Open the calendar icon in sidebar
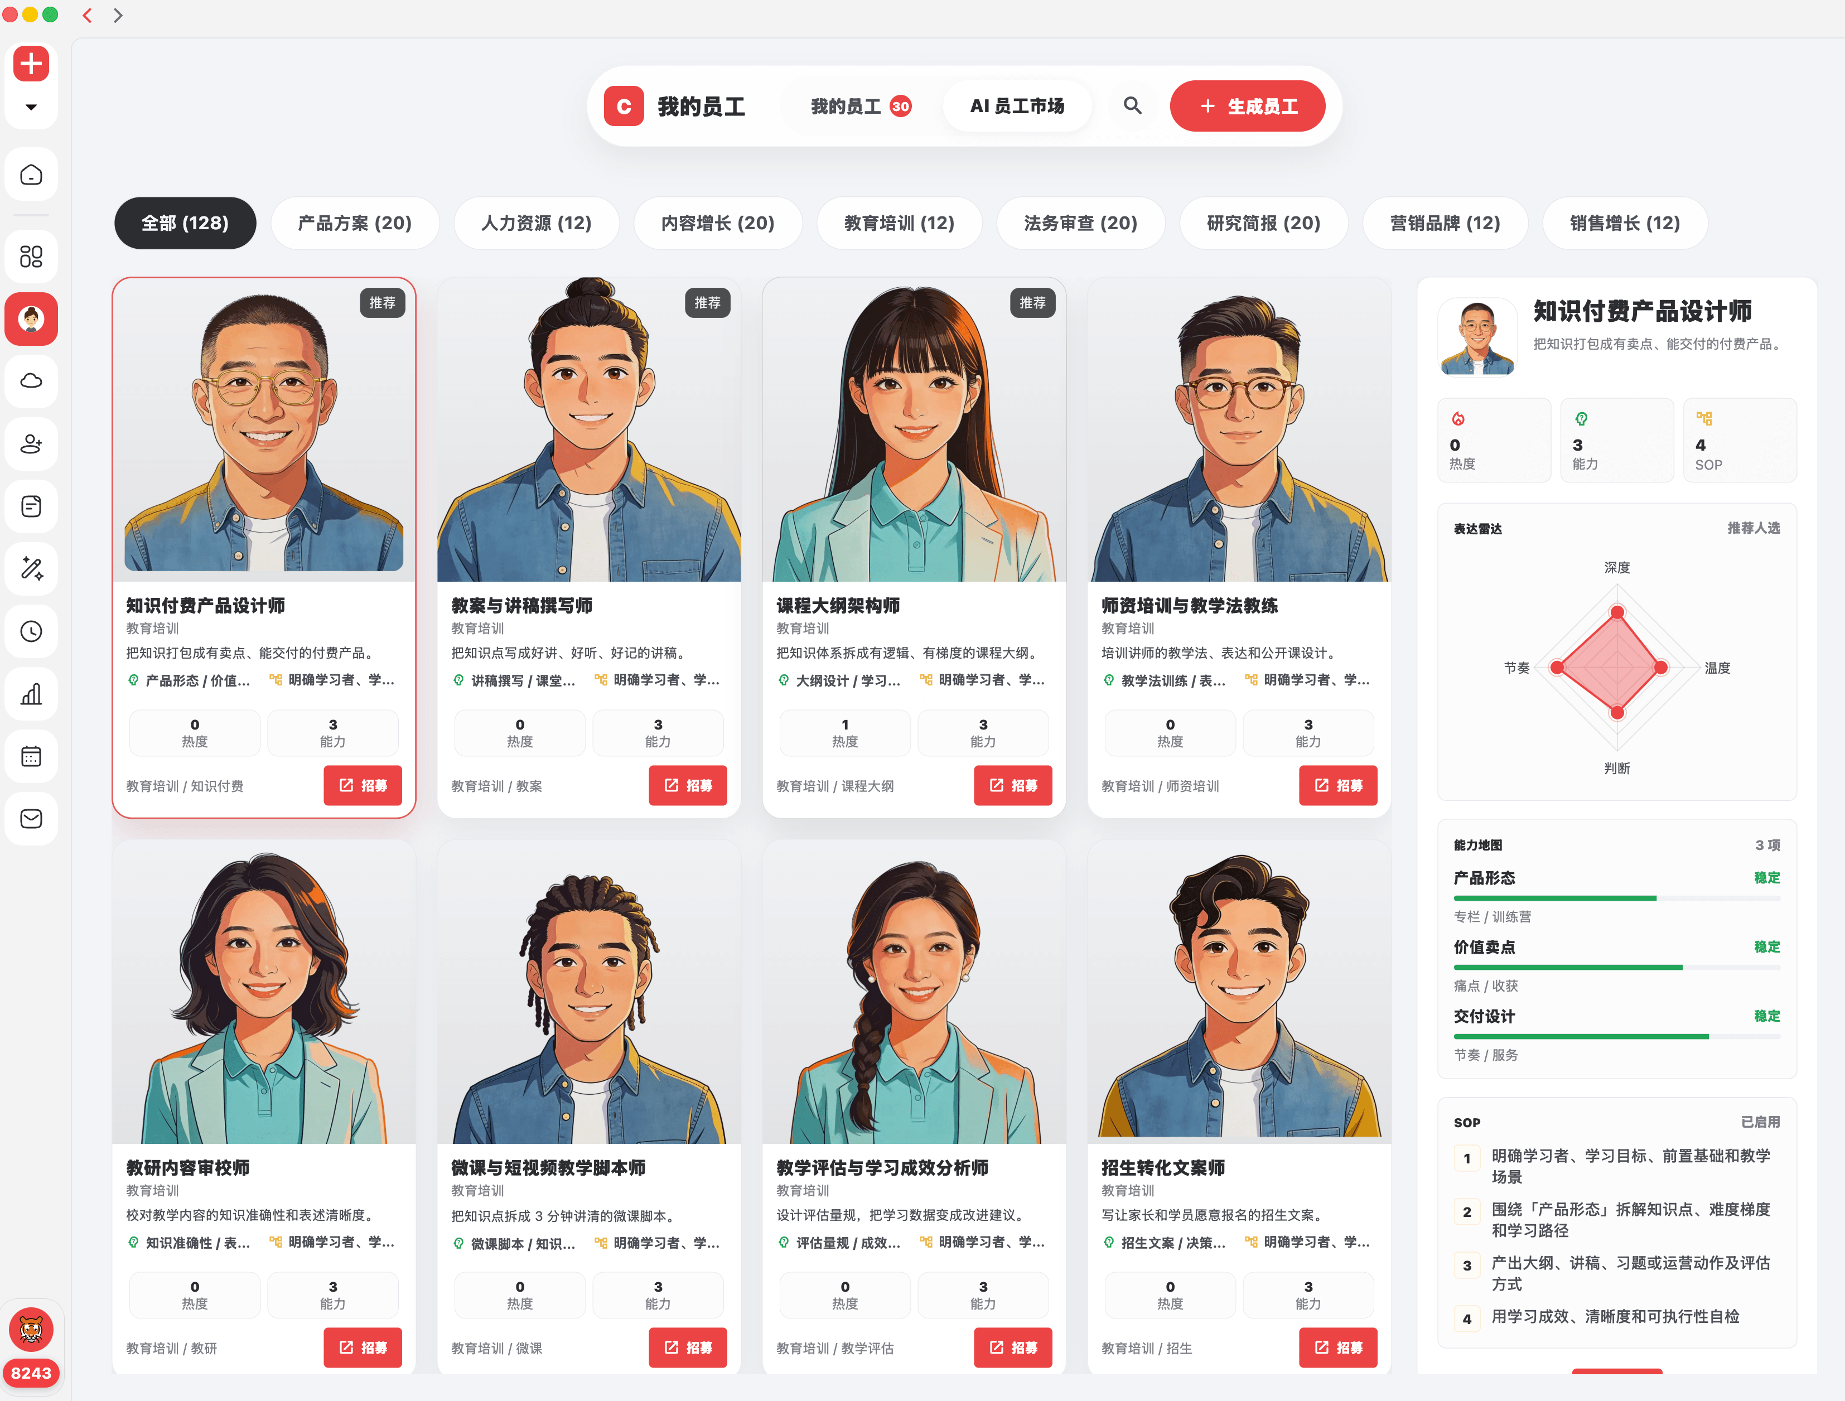 coord(31,756)
